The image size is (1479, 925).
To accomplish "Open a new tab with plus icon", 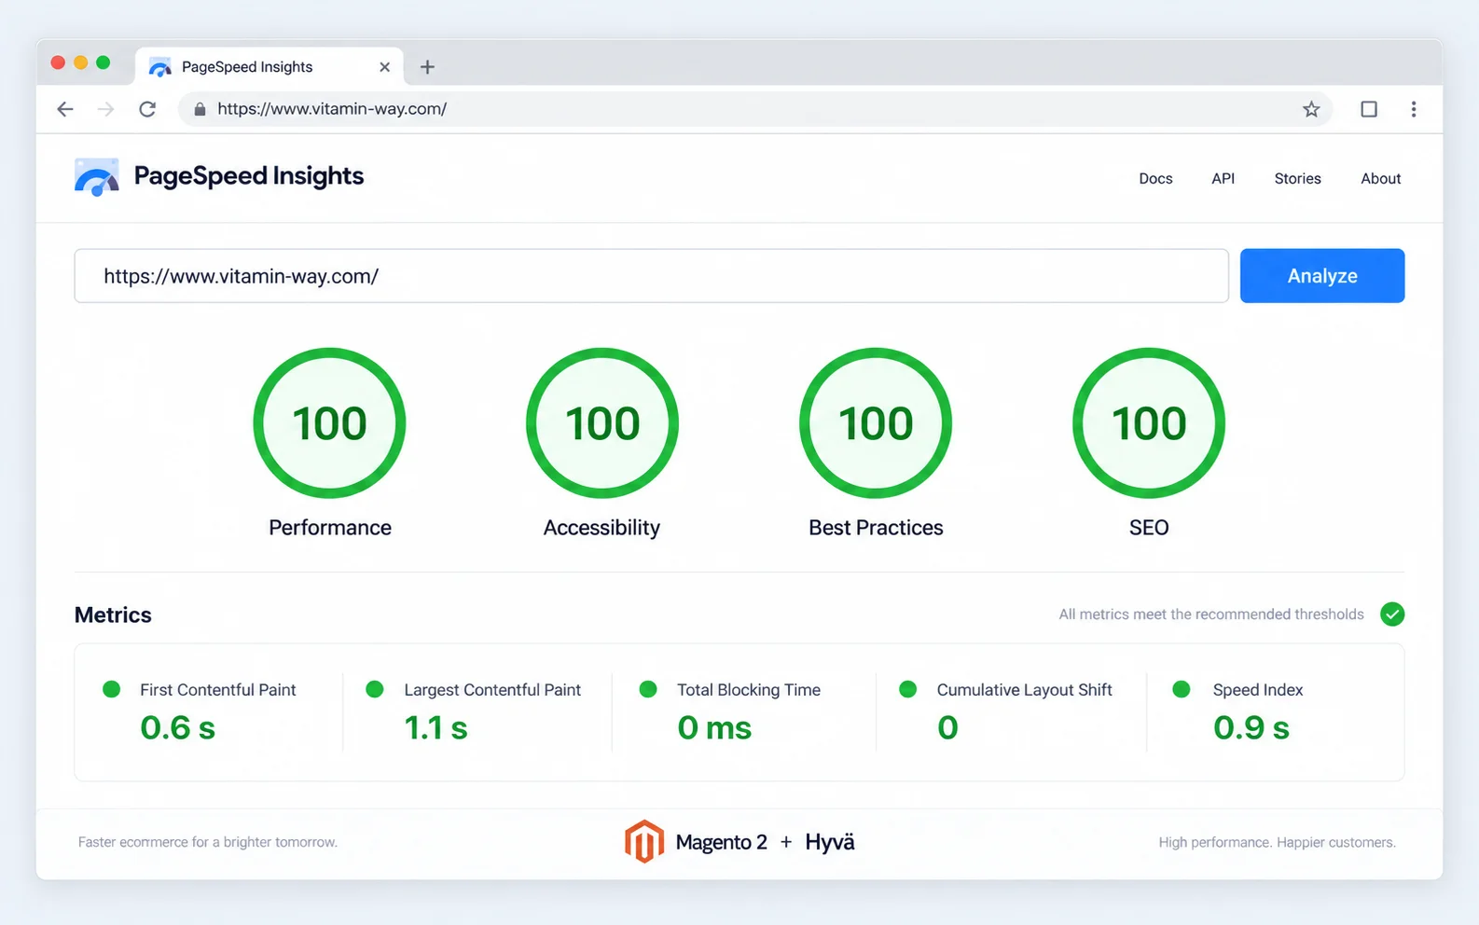I will click(427, 67).
